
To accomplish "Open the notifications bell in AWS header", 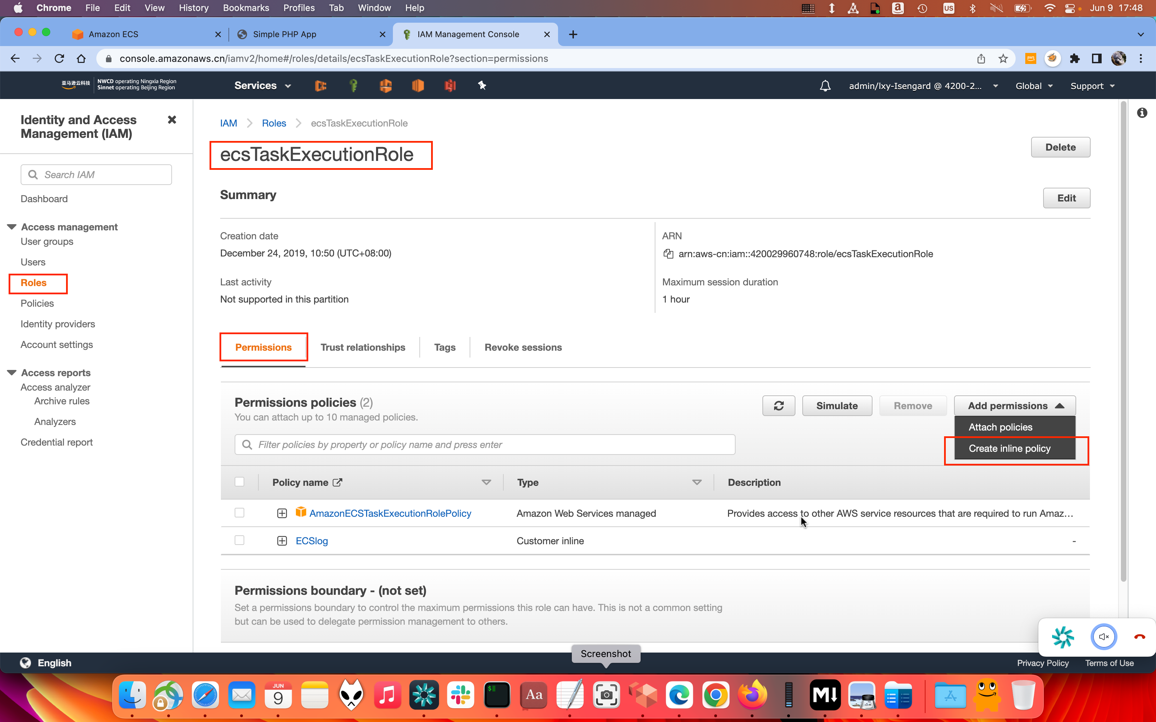I will point(825,86).
